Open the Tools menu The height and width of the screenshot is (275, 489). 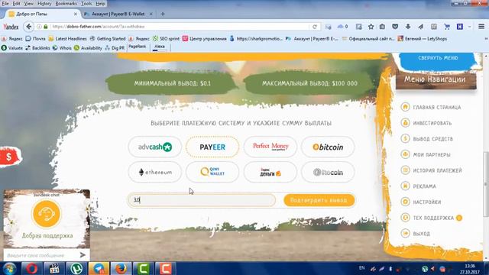86,3
